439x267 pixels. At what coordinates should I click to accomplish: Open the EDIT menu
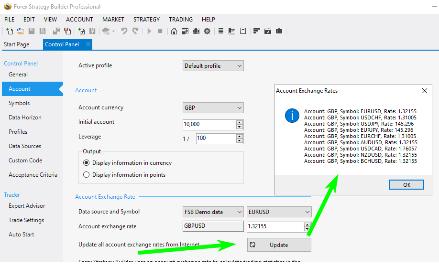coord(29,19)
